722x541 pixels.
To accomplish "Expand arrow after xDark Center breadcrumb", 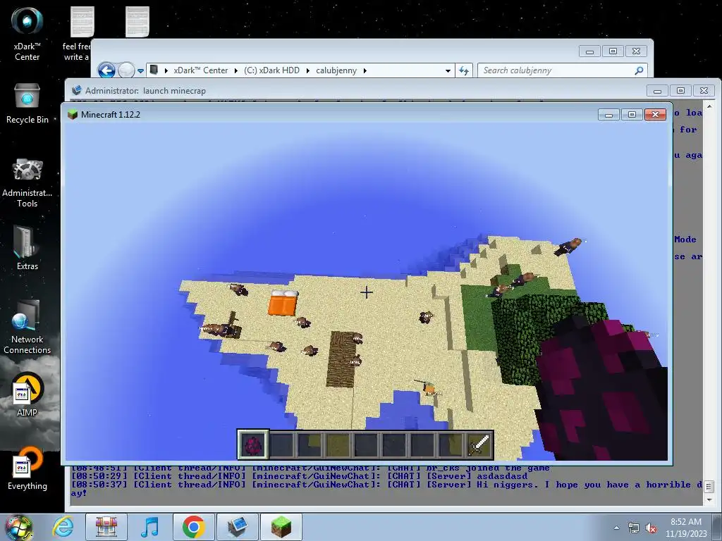I will [x=235, y=70].
